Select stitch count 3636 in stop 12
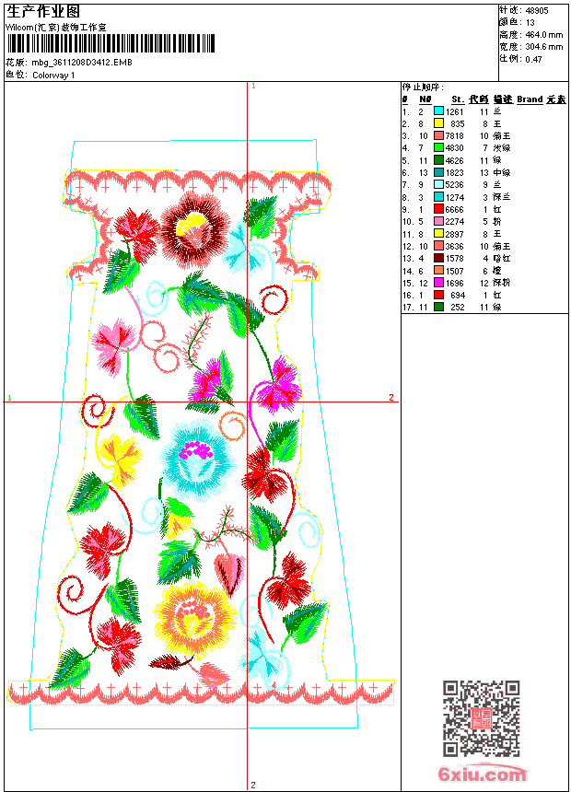This screenshot has height=792, width=571. pyautogui.click(x=454, y=247)
